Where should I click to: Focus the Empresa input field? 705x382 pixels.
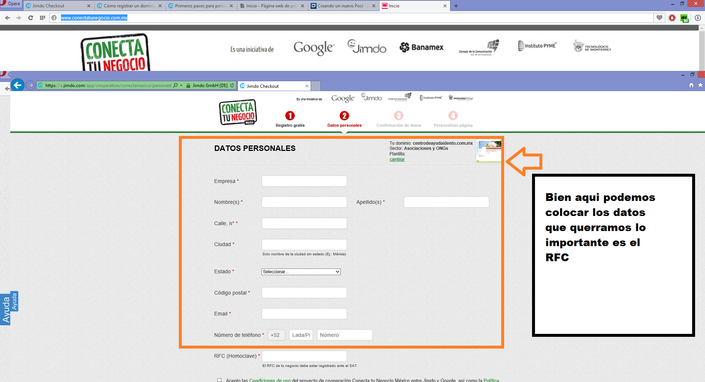point(304,181)
